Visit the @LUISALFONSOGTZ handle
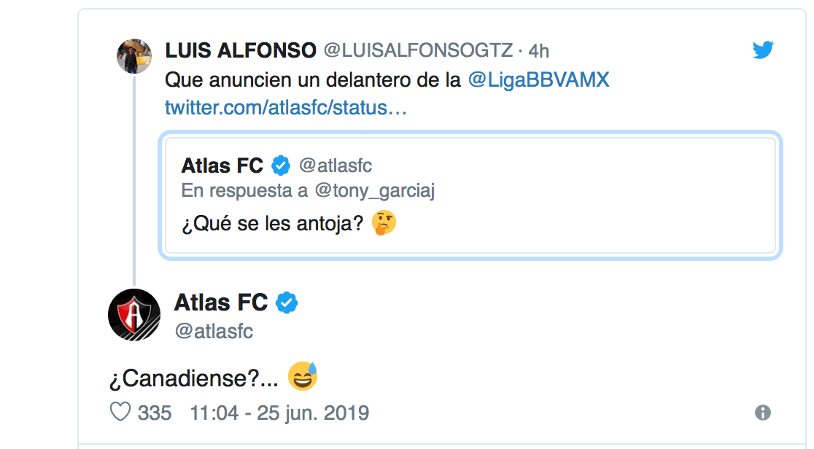This screenshot has height=449, width=814. (x=418, y=50)
